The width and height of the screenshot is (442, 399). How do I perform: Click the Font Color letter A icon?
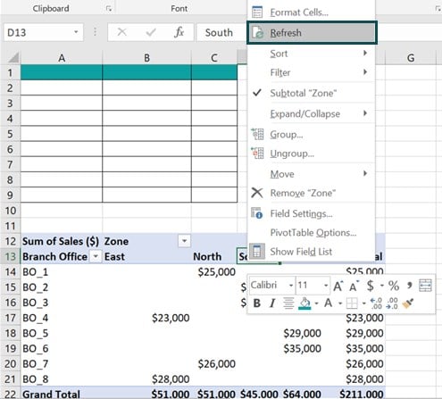click(x=328, y=303)
